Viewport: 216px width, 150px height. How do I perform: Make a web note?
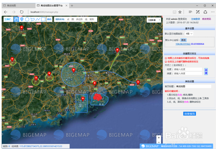click(198, 12)
